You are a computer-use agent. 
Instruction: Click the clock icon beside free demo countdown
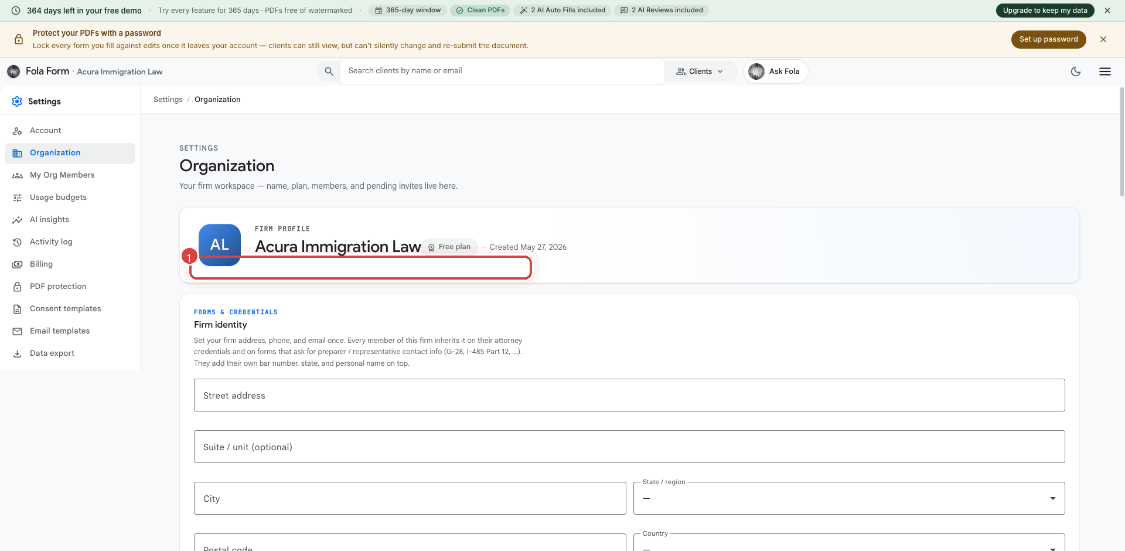tap(16, 11)
